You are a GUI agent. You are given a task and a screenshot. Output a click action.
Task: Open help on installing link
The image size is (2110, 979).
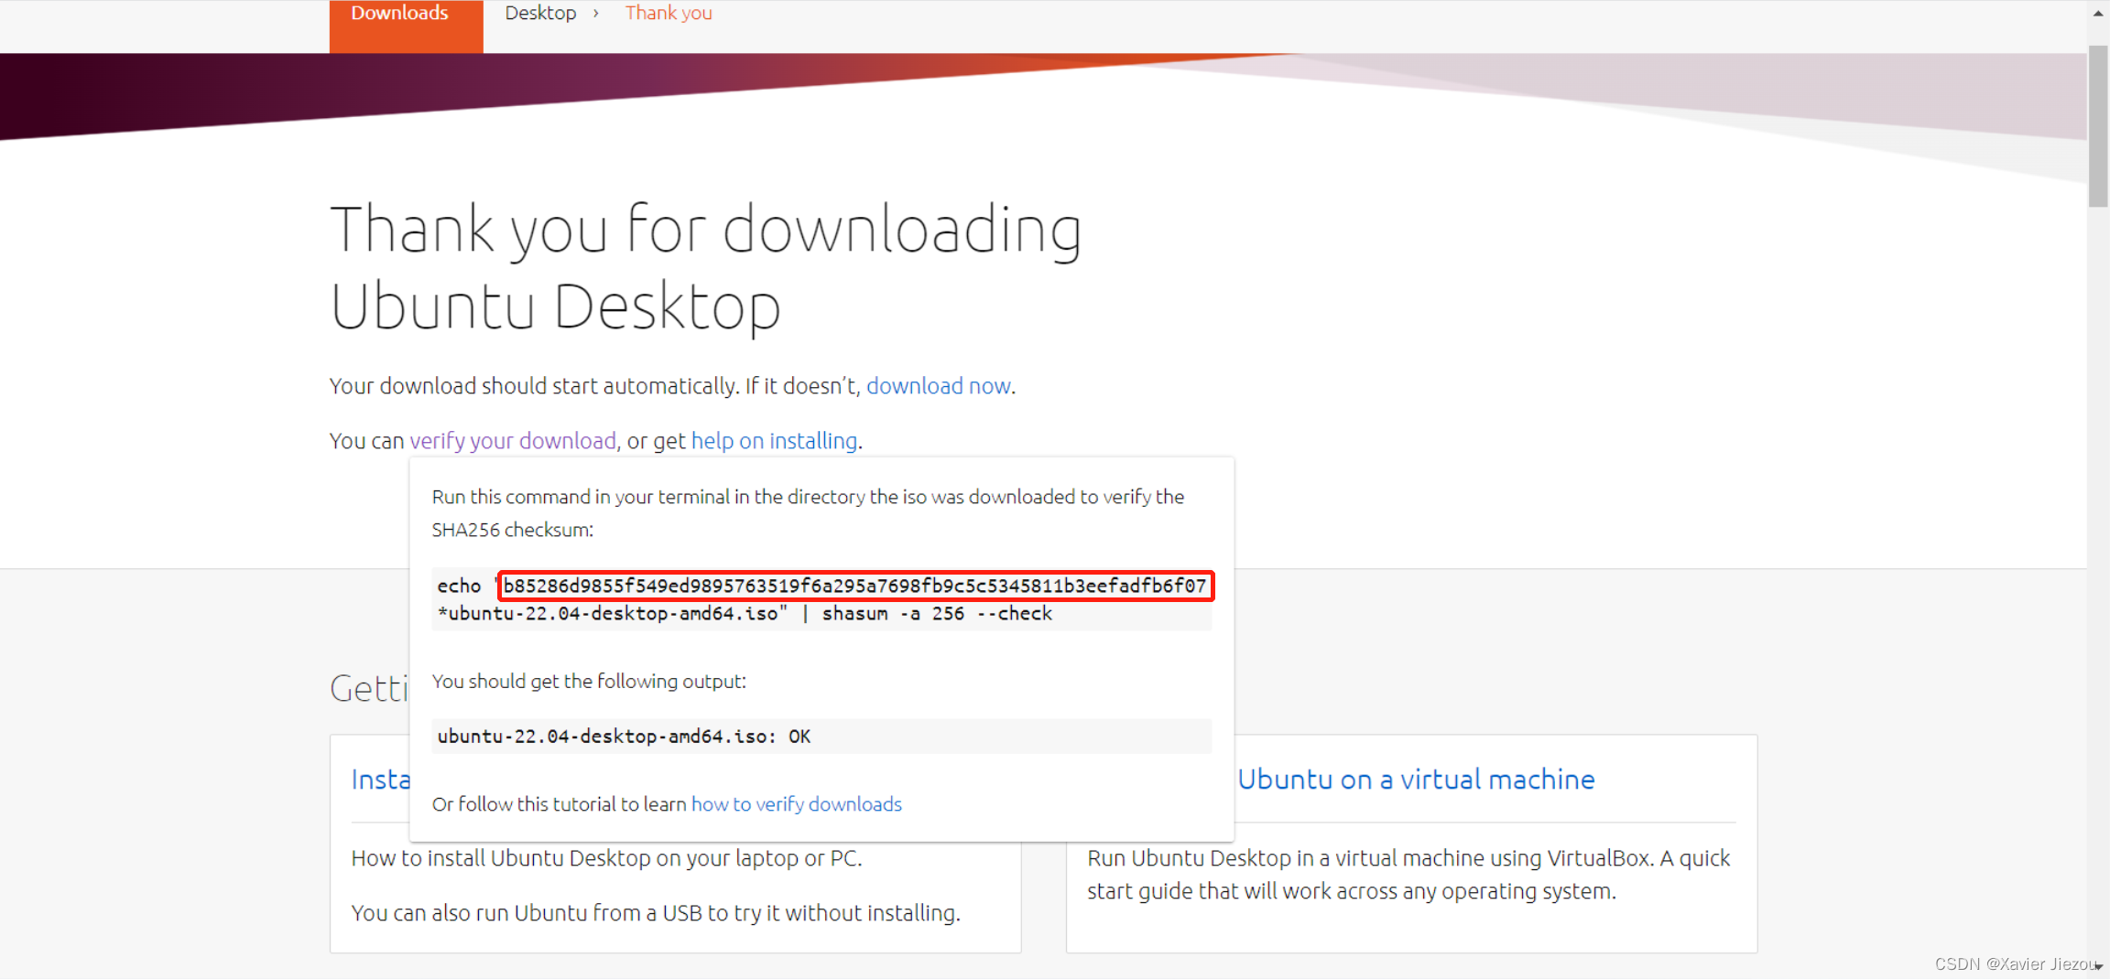click(x=774, y=441)
